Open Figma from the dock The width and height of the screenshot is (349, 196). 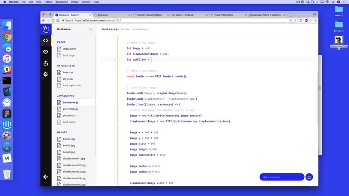(7, 114)
